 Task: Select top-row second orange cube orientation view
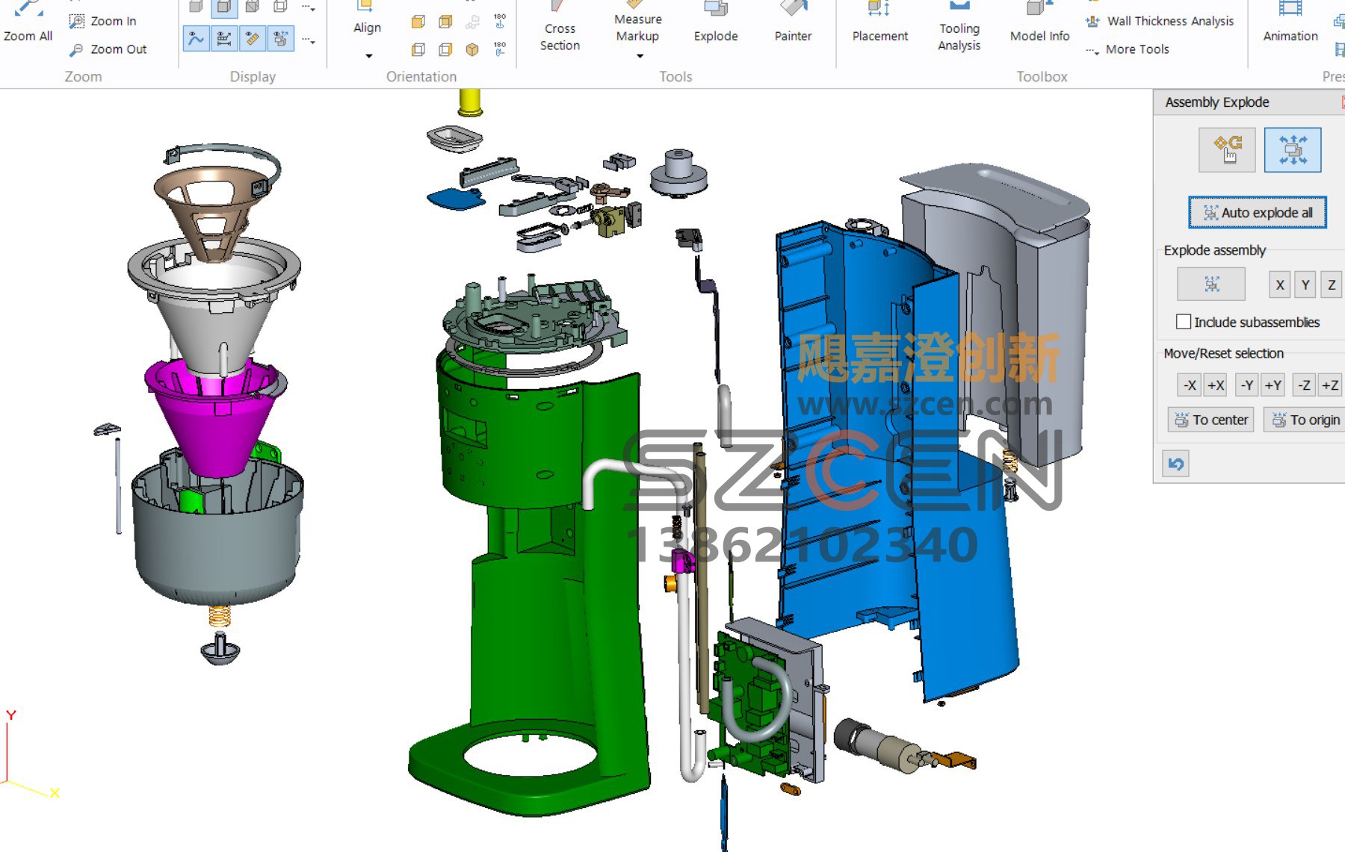445,22
